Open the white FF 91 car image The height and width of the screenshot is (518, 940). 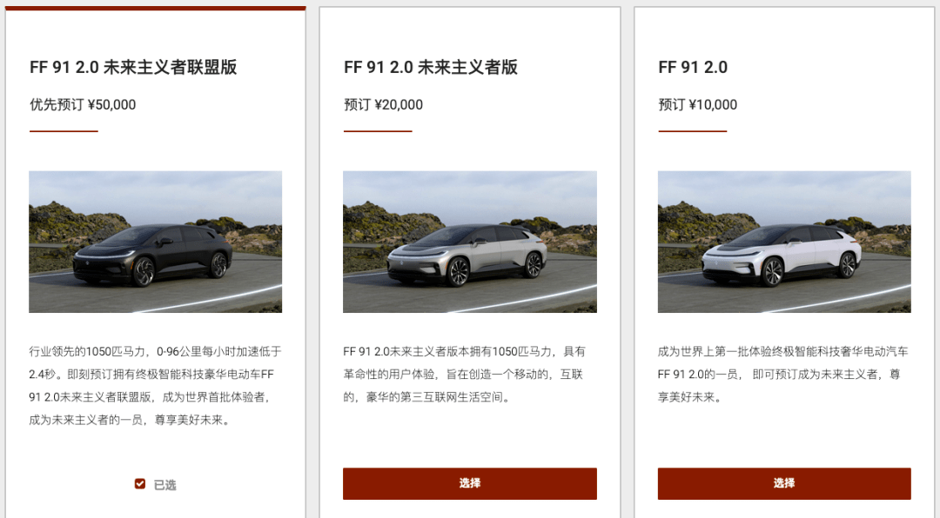784,242
